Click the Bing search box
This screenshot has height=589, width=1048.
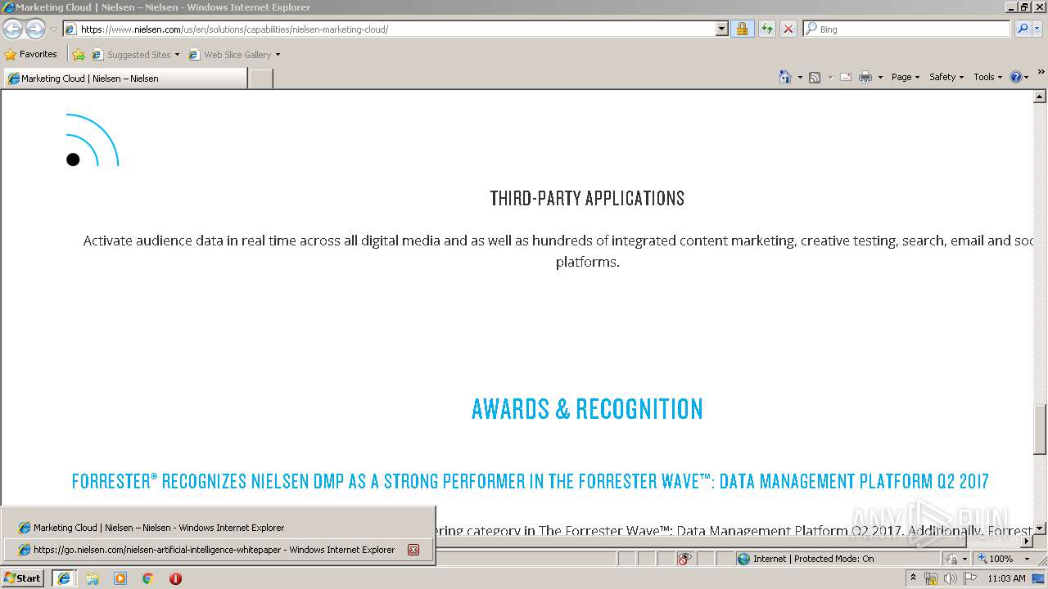pyautogui.click(x=907, y=29)
